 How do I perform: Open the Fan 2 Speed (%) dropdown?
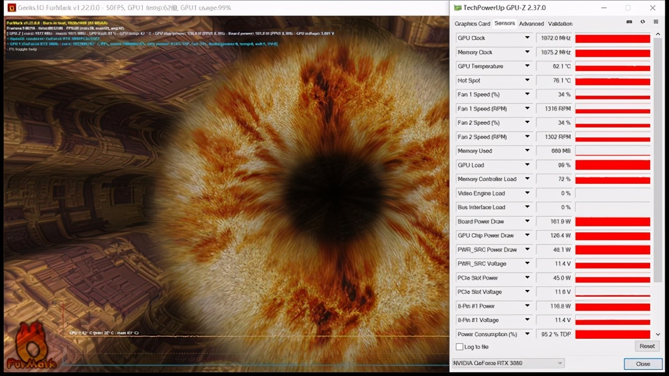(x=527, y=123)
